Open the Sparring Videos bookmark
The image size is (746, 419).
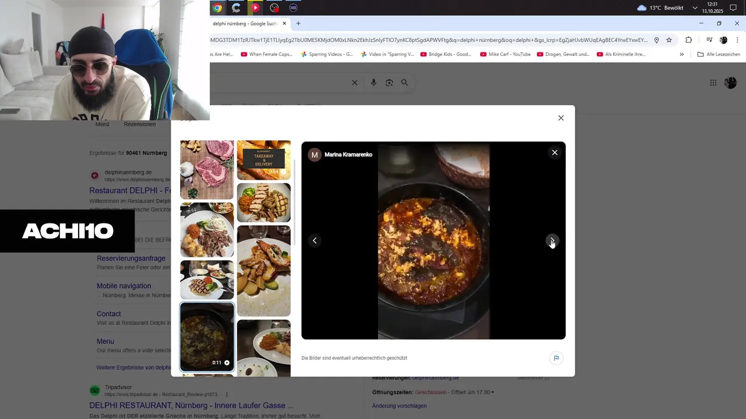point(326,54)
